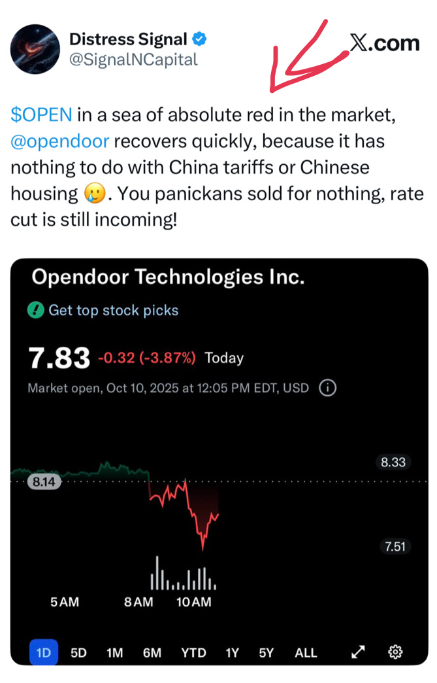This screenshot has height=683, width=437.
Task: Select the 1Y tab
Action: coord(232,652)
